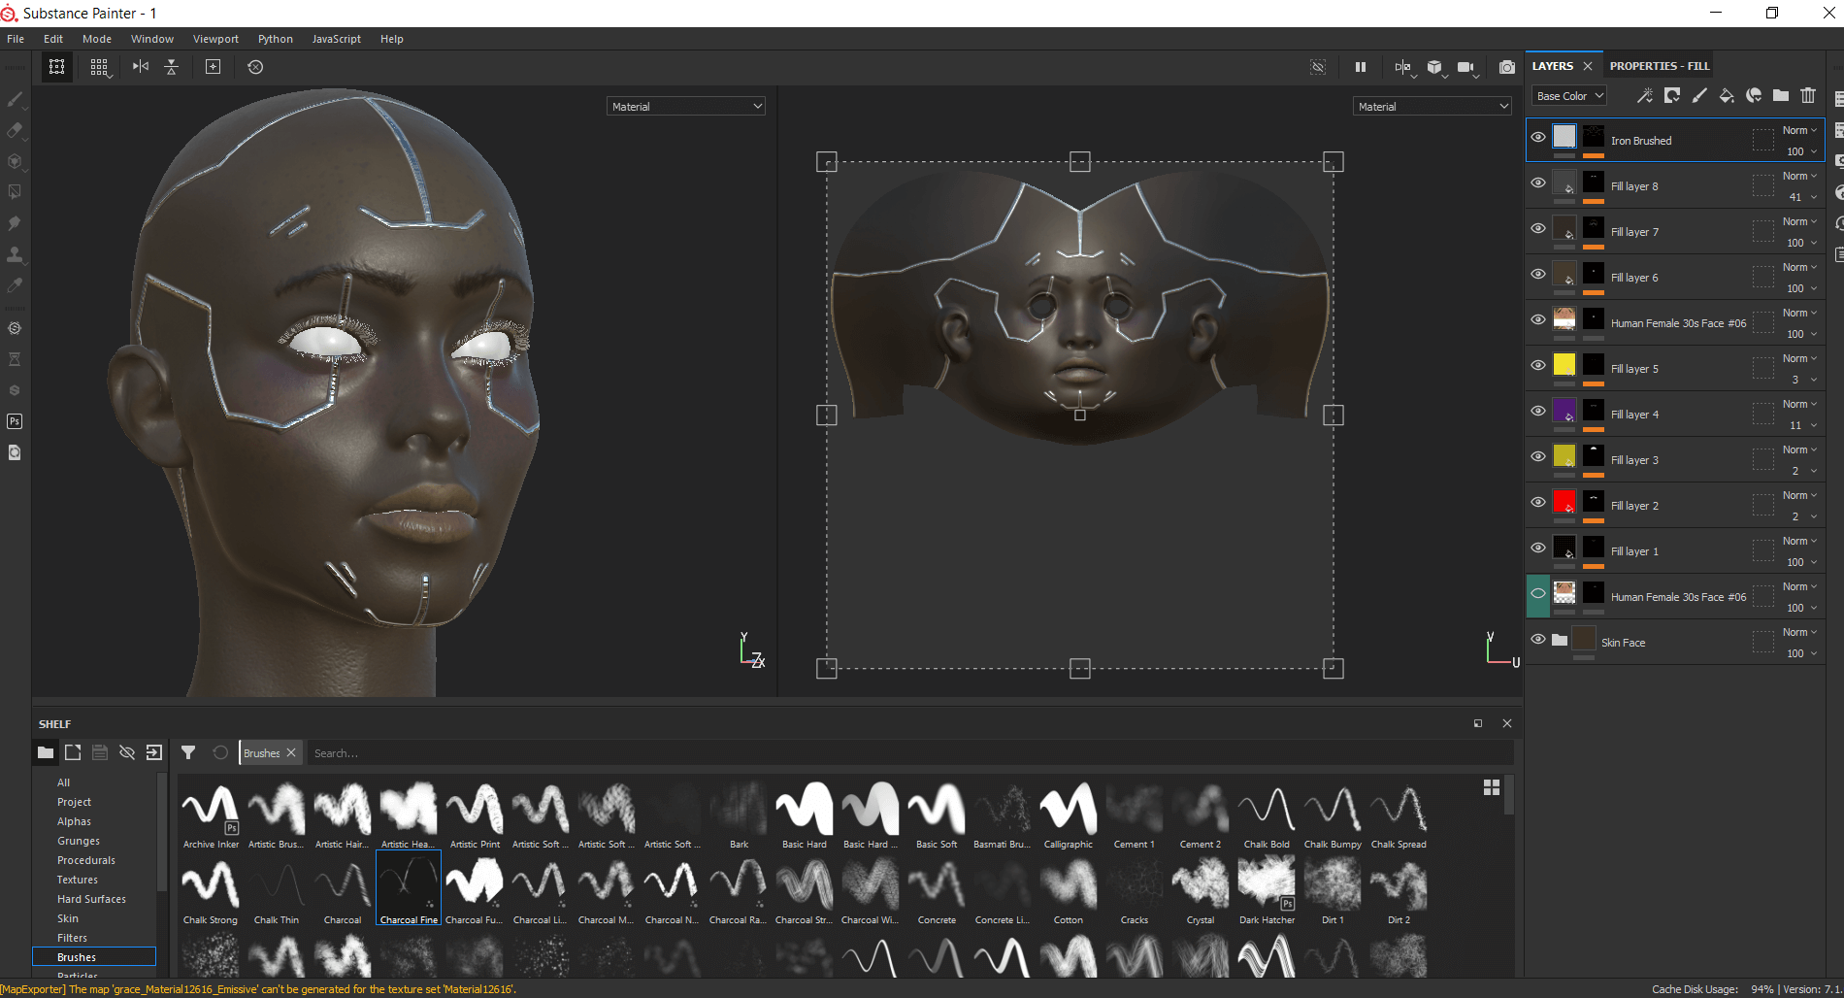Expand the Skin Face folder
This screenshot has width=1844, height=998.
(x=1560, y=640)
